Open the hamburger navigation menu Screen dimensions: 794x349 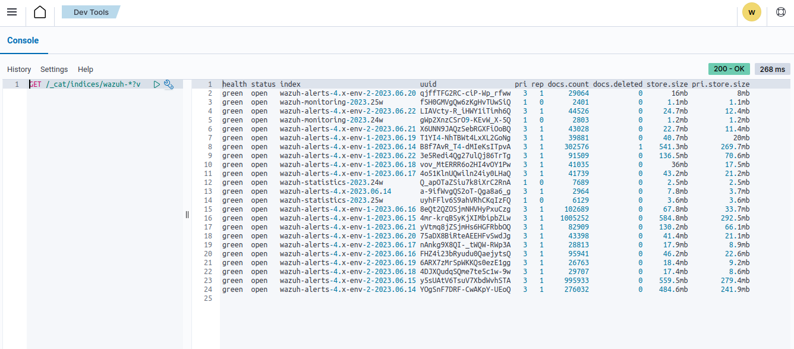(x=12, y=12)
